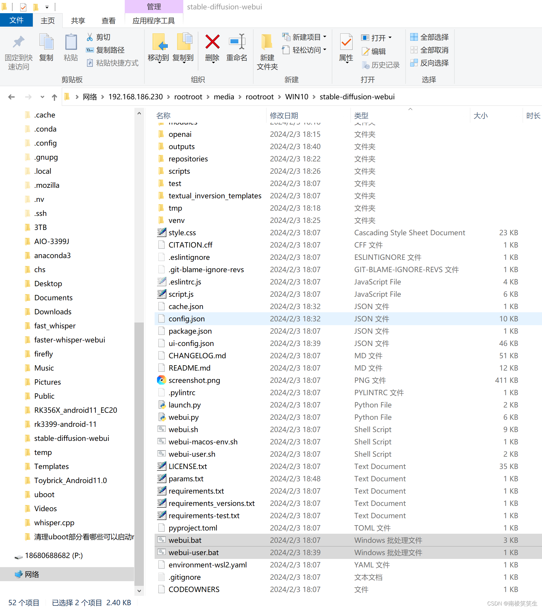Click the red Delete (删除) icon
542x609 pixels.
coord(212,42)
